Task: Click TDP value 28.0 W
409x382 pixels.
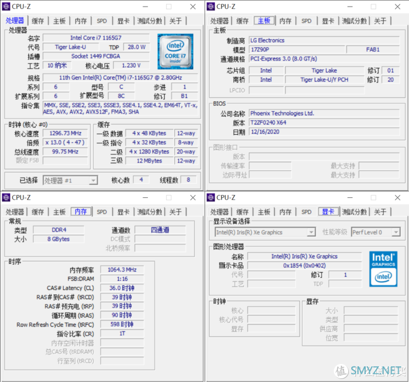Action: (x=137, y=47)
